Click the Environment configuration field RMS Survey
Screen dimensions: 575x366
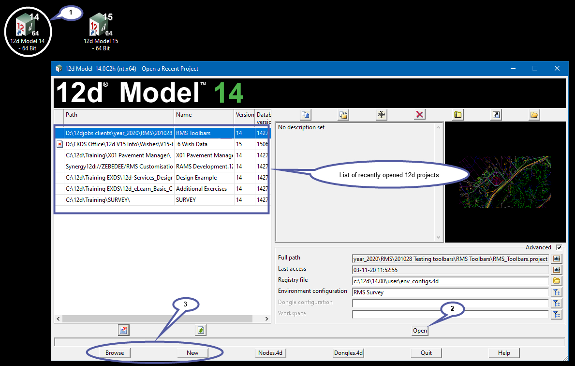(x=450, y=292)
